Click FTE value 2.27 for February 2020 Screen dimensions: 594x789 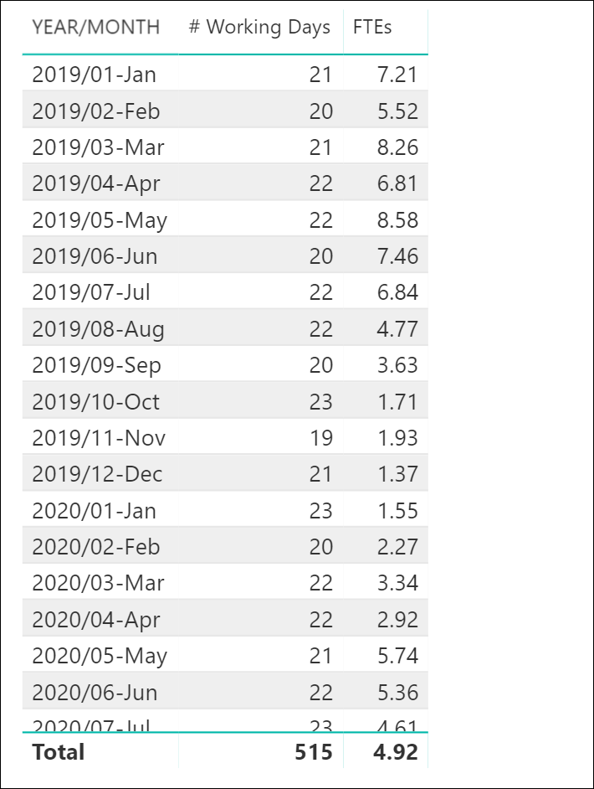pos(397,546)
